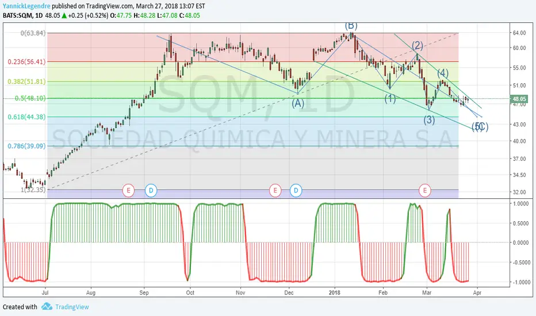Click the (2) wave label
The width and height of the screenshot is (536, 316).
pos(418,45)
